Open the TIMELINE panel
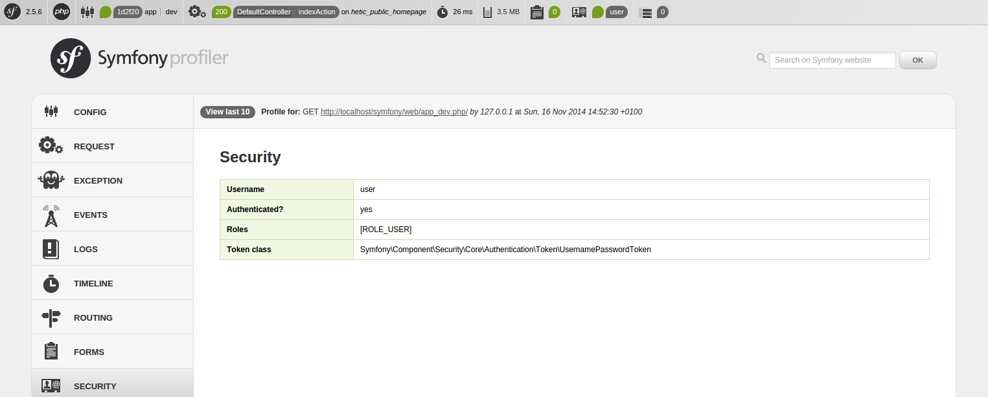The image size is (988, 397). tap(113, 283)
